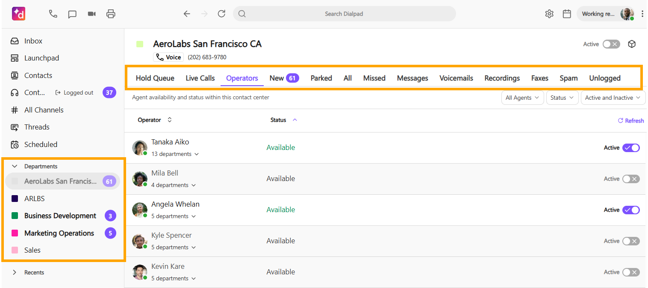Start a video meeting camera icon
This screenshot has width=648, height=288.
91,14
